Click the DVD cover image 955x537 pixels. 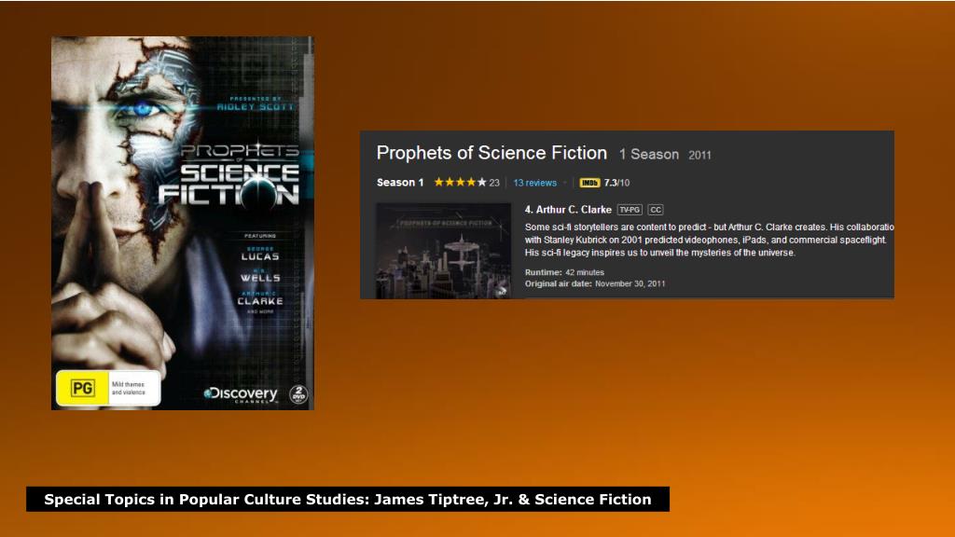(x=183, y=223)
